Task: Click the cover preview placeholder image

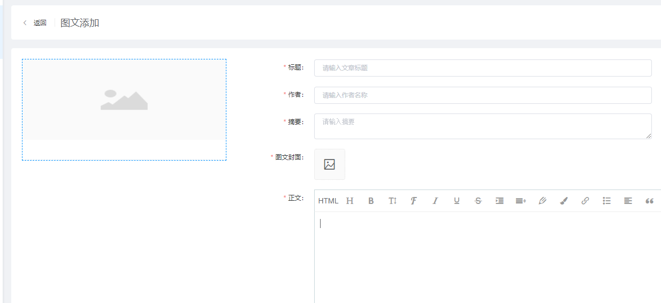Action: pyautogui.click(x=124, y=100)
